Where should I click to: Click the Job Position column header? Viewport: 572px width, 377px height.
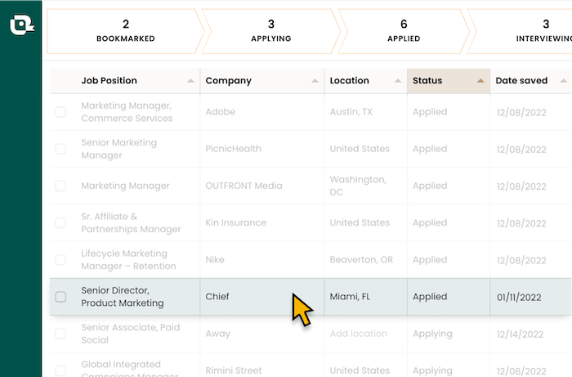pos(125,81)
